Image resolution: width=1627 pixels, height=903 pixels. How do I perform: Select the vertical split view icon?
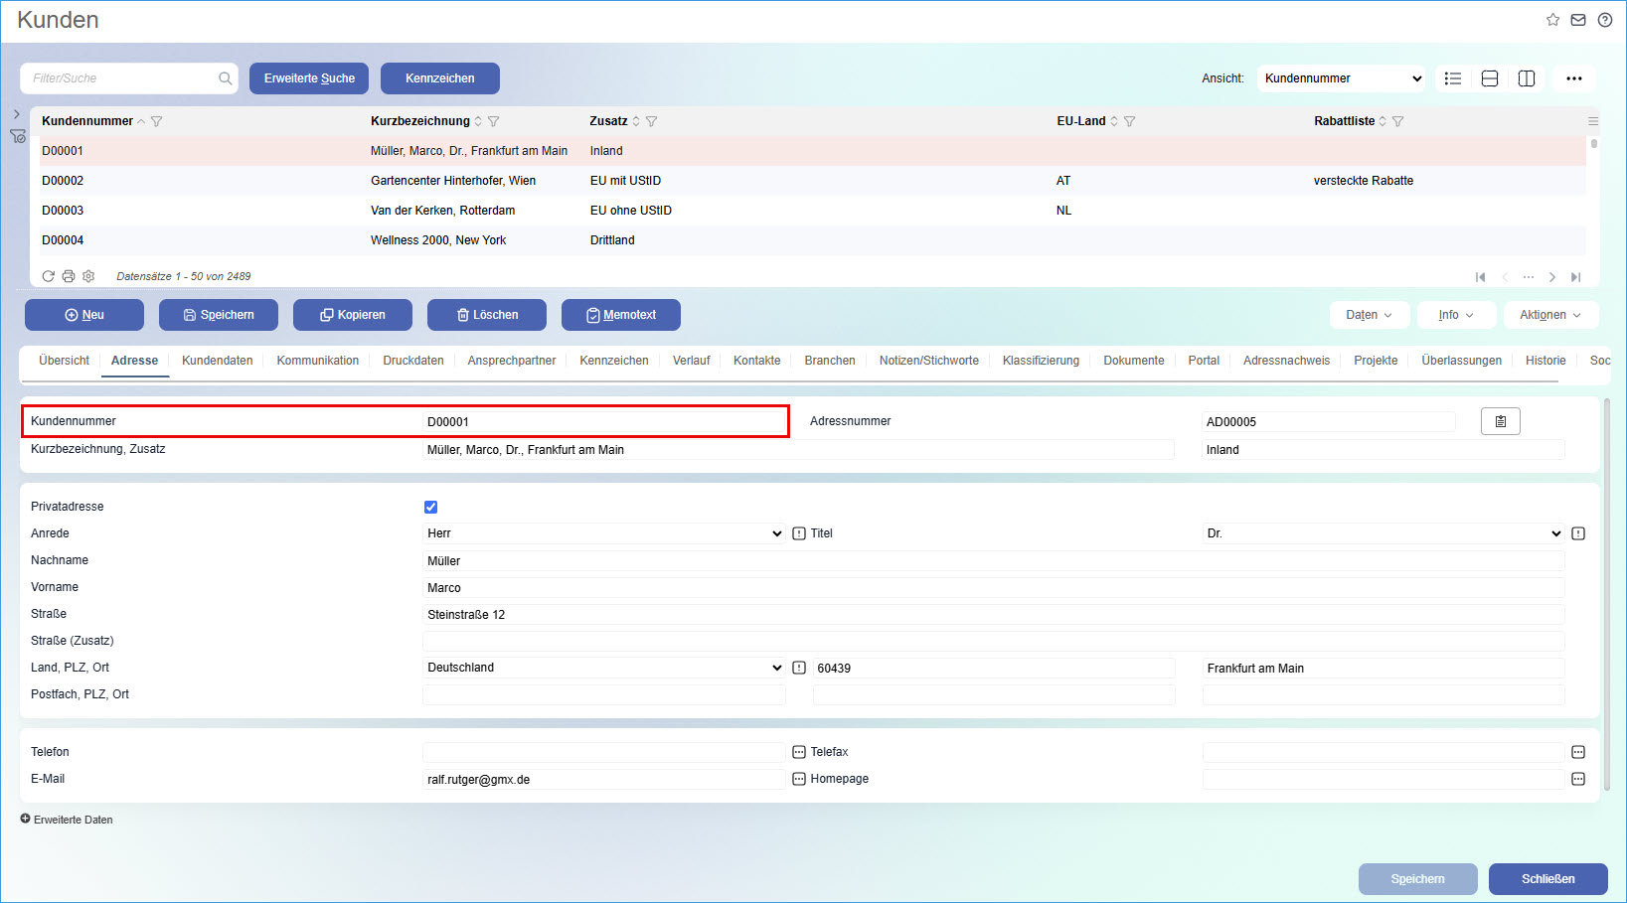(1527, 77)
